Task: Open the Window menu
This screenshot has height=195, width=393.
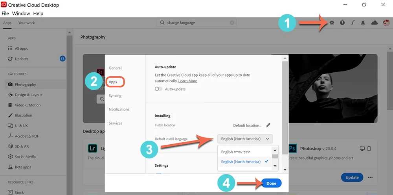Action: (x=21, y=13)
